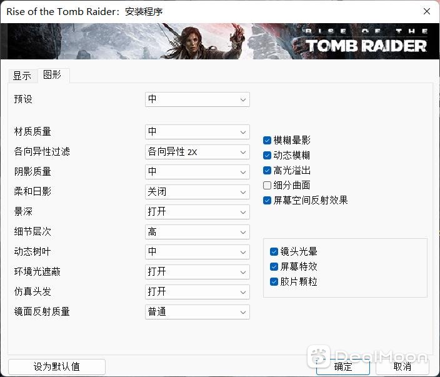Click the 仿真头发 label

click(32, 292)
